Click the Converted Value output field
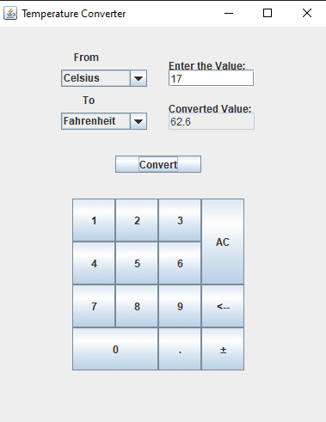The width and height of the screenshot is (326, 422). click(212, 121)
